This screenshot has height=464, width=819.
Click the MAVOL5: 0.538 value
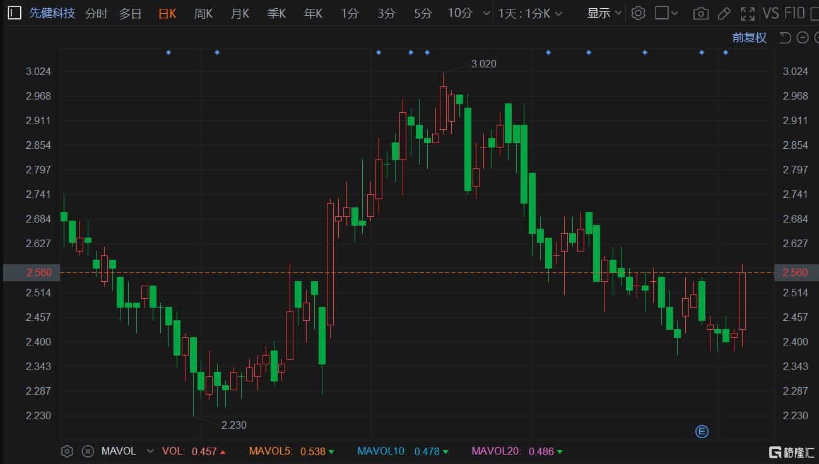(292, 451)
